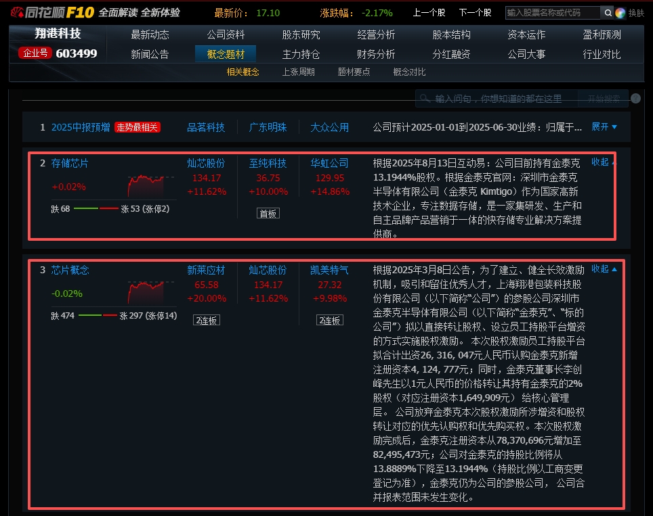Click the 企业号 red badge
The width and height of the screenshot is (653, 516).
(35, 53)
